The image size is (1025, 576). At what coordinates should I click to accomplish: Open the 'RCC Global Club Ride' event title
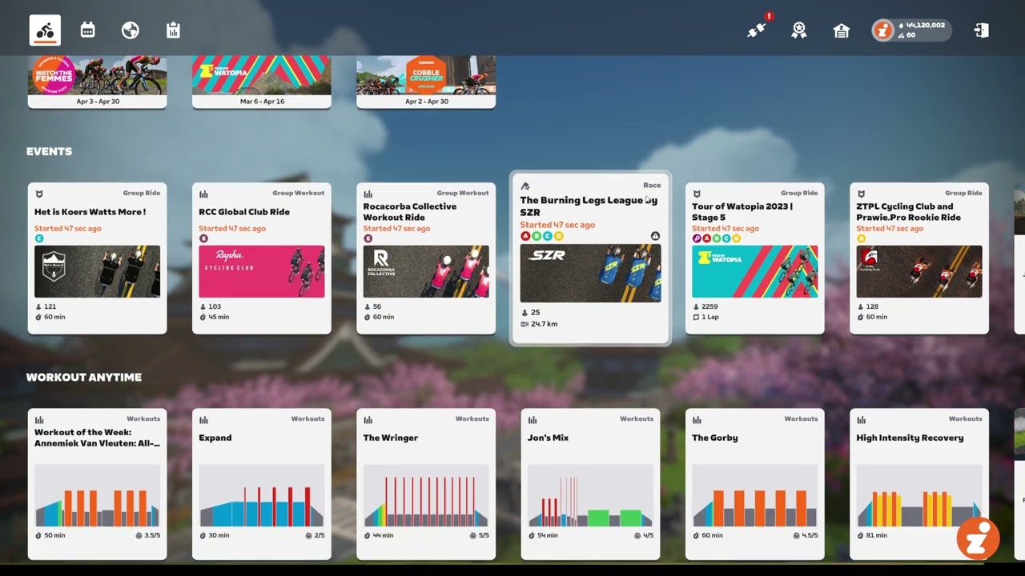pyautogui.click(x=244, y=212)
